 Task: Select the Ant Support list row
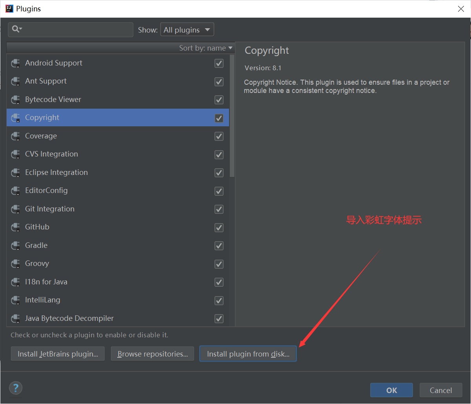pos(118,82)
